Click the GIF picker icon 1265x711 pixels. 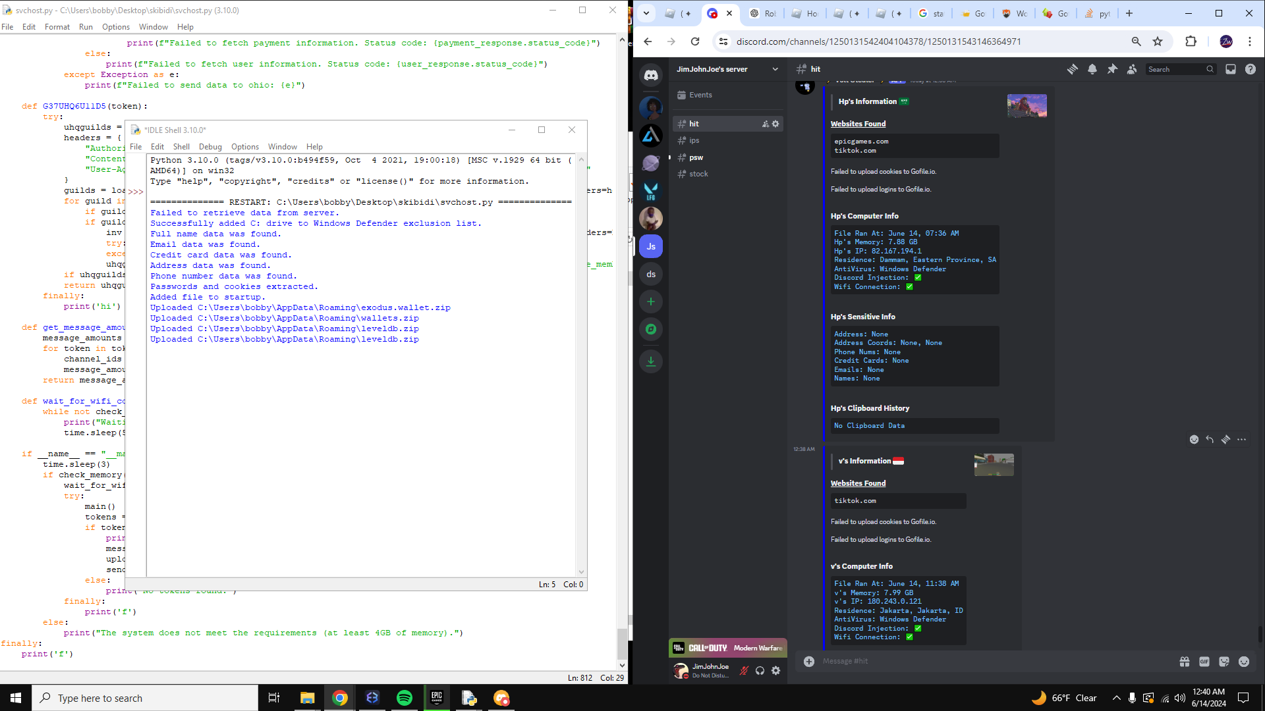(x=1204, y=662)
